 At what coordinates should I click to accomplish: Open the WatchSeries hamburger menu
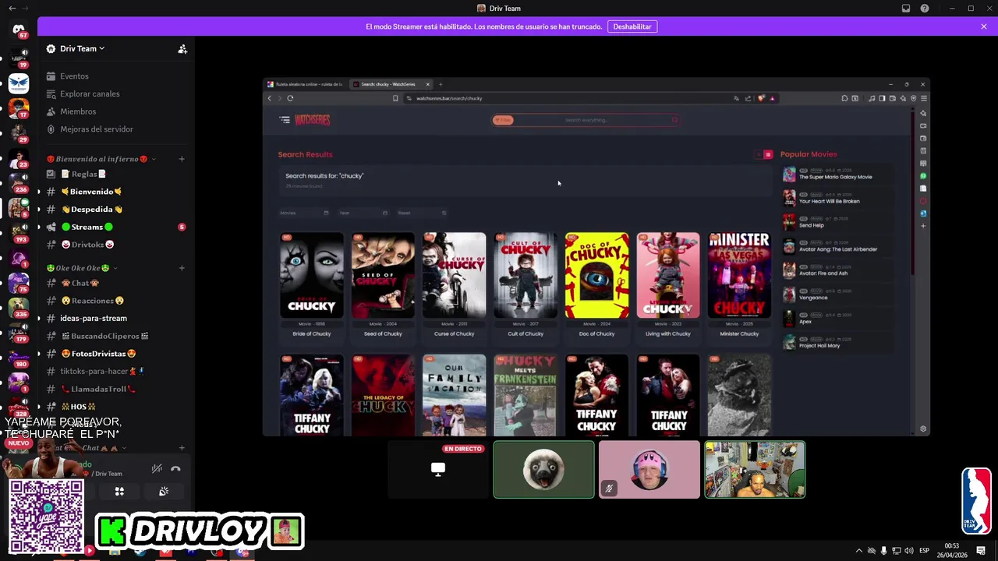pos(285,120)
